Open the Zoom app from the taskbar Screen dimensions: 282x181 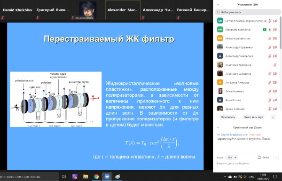pos(107,177)
